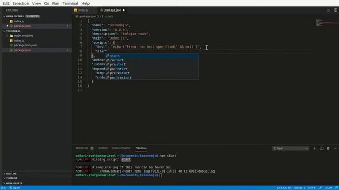Click the scripts breadcrumb item
339x190 pixels.
pyautogui.click(x=109, y=16)
